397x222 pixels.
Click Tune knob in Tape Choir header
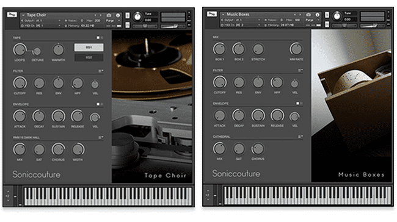(x=138, y=17)
